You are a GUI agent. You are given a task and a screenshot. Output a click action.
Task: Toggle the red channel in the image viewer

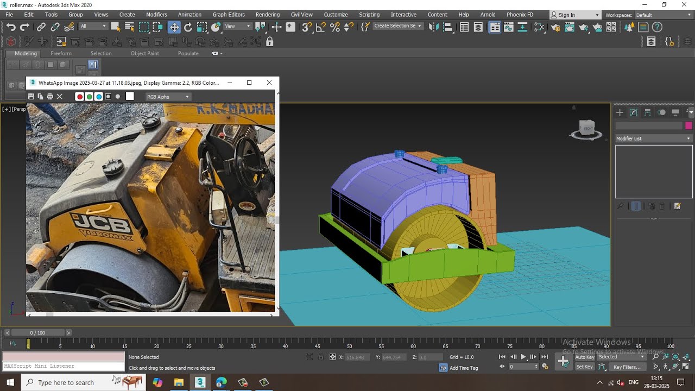(80, 97)
